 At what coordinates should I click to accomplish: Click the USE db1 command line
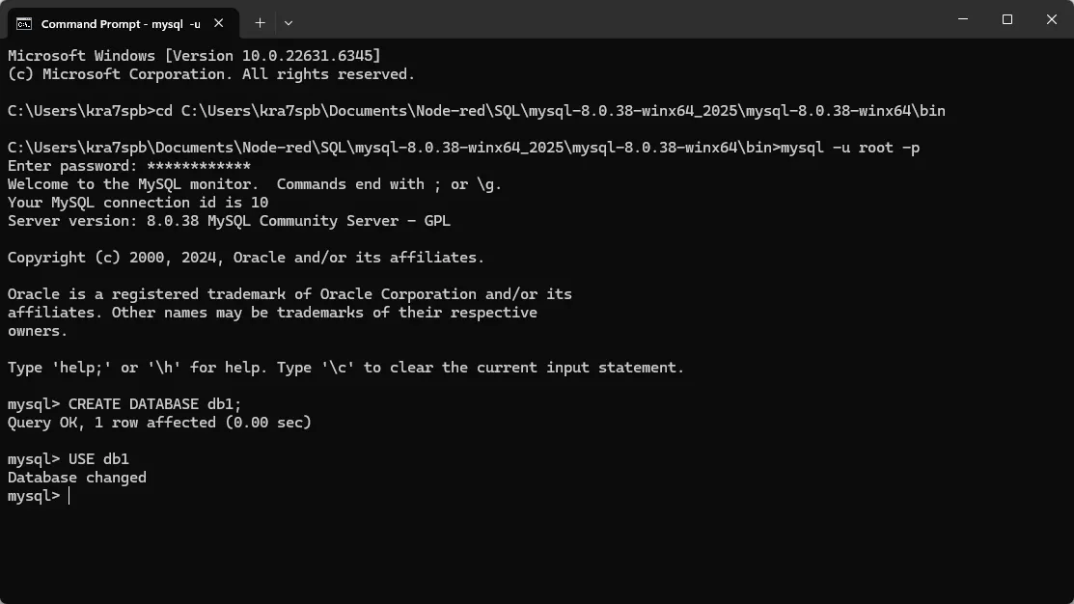[x=98, y=459]
